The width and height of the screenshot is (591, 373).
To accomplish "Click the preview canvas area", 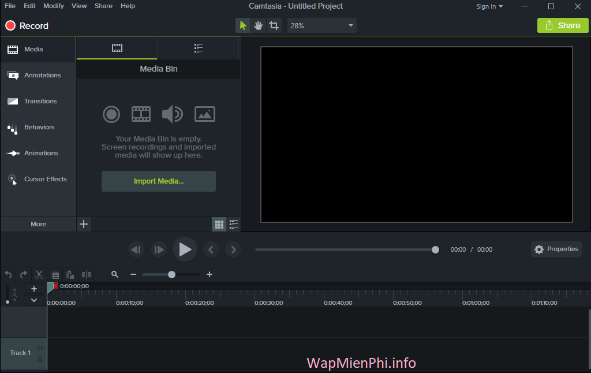I will [417, 135].
